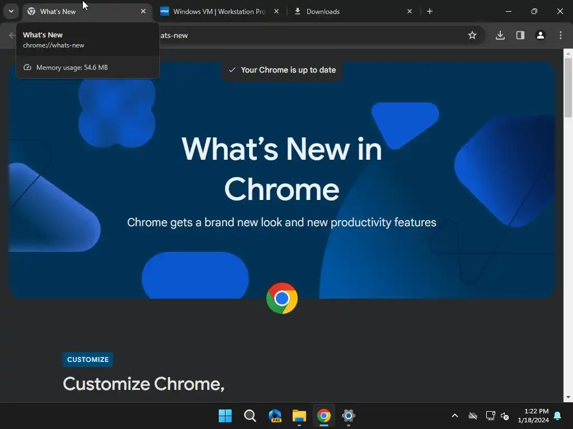
Task: Switch to Windows VM Workstation Pro tab
Action: [x=219, y=12]
